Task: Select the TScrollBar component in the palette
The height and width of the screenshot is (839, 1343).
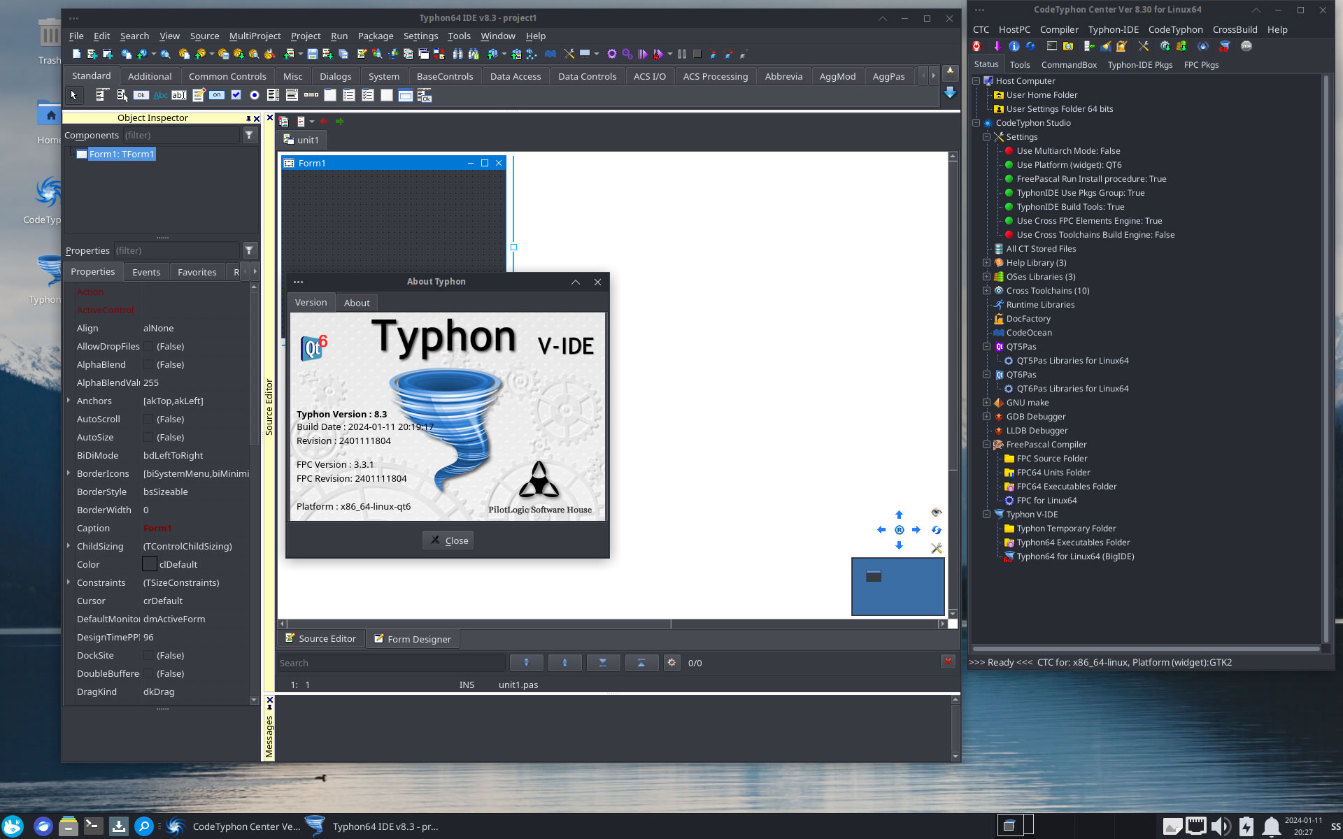Action: (311, 95)
